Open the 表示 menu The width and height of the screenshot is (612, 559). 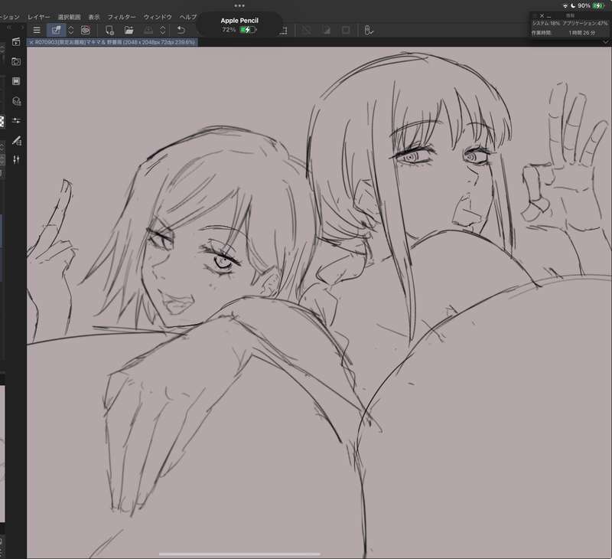tap(94, 17)
